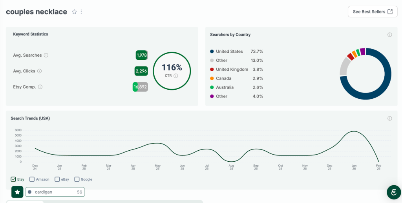Viewport: 402px width, 203px height.
Task: Enable the eBay trend checkbox
Action: (57, 179)
